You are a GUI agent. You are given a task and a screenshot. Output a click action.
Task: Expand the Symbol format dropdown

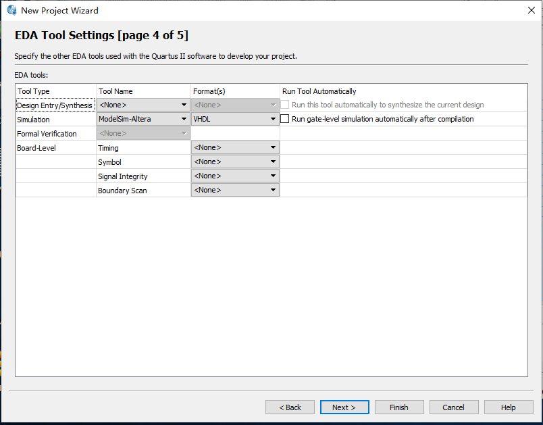point(235,161)
